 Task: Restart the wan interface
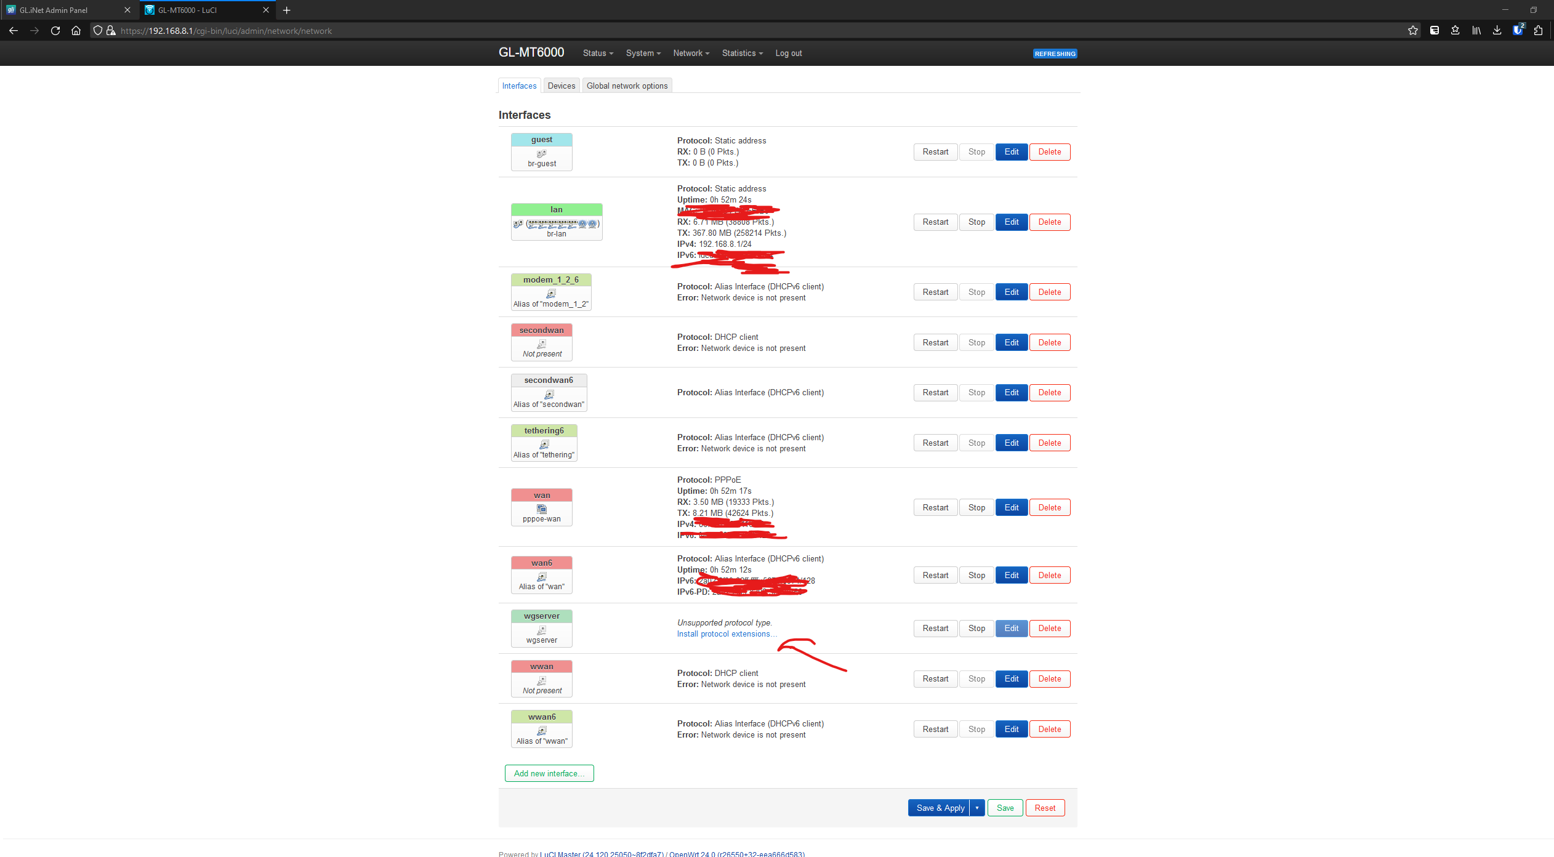click(x=935, y=507)
